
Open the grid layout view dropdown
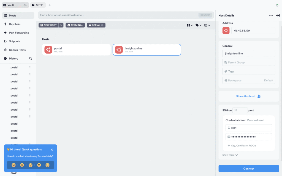[x=190, y=25]
